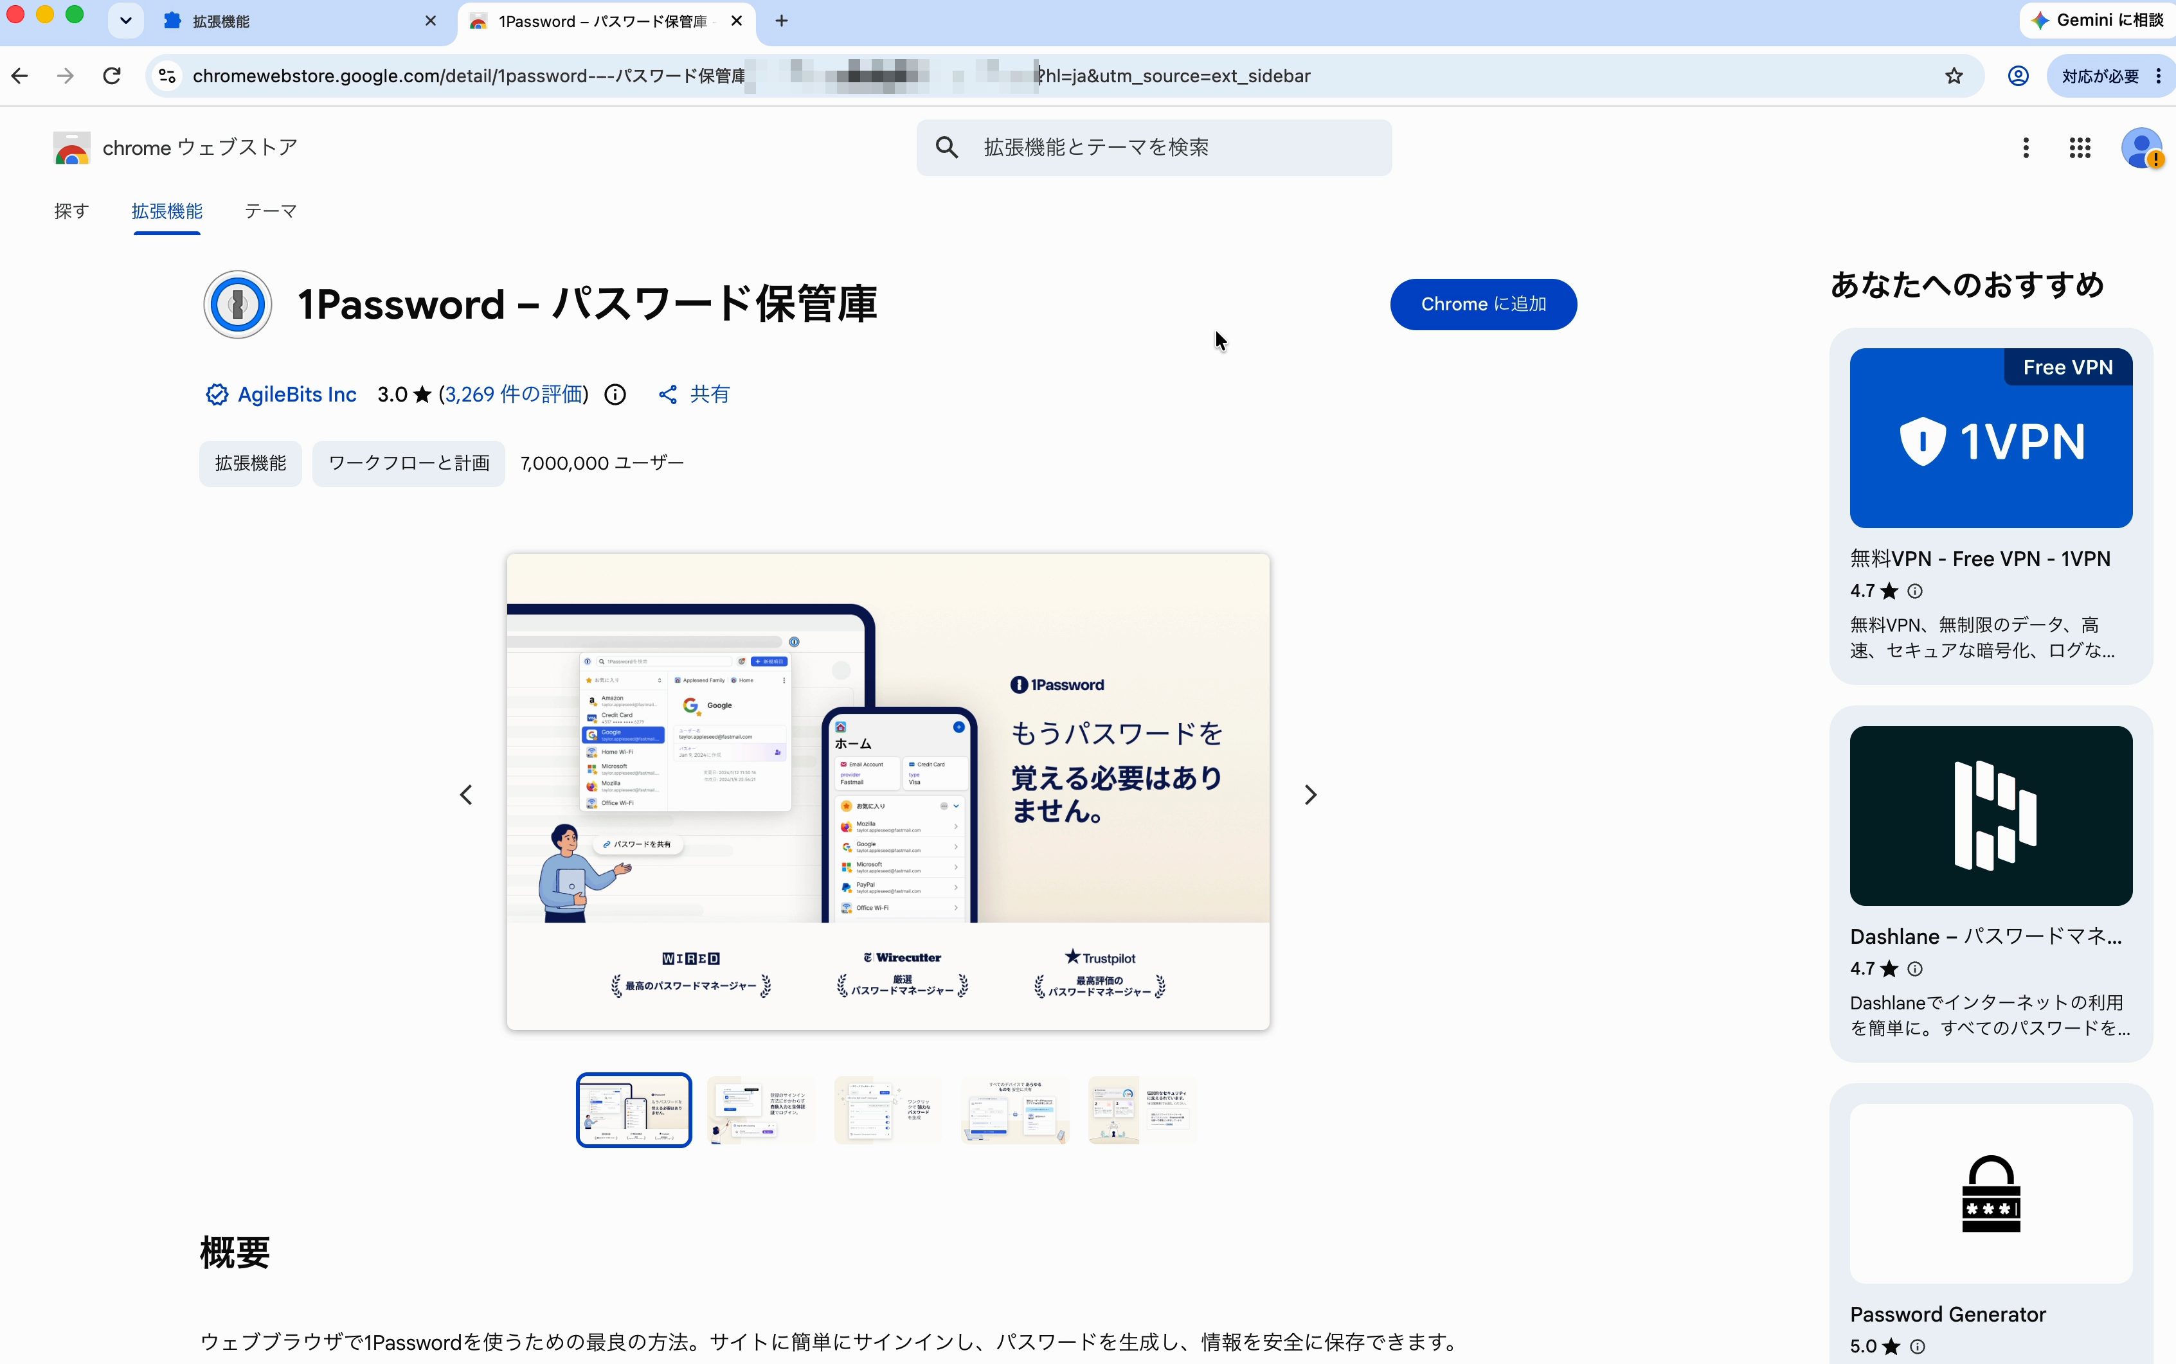The height and width of the screenshot is (1364, 2176).
Task: Open Dashlane – パスワードマネ... title
Action: [x=1986, y=936]
